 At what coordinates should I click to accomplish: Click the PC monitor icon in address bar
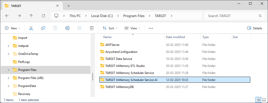coord(56,16)
